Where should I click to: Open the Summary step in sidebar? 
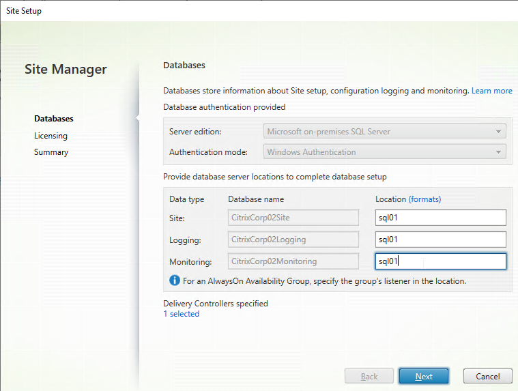click(x=51, y=152)
